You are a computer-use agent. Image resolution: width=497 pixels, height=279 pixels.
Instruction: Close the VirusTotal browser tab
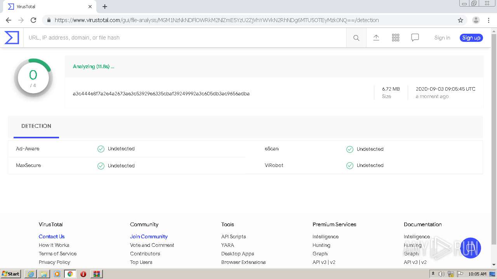click(x=90, y=7)
